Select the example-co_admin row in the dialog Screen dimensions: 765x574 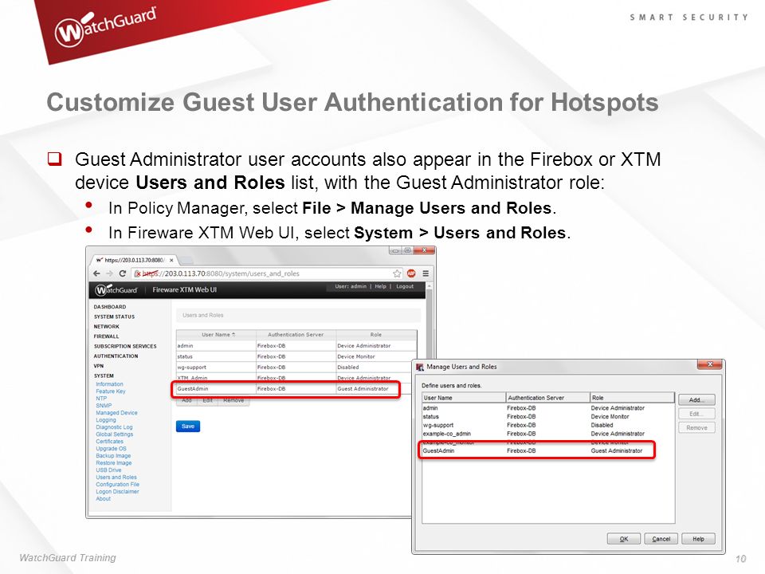coord(548,434)
